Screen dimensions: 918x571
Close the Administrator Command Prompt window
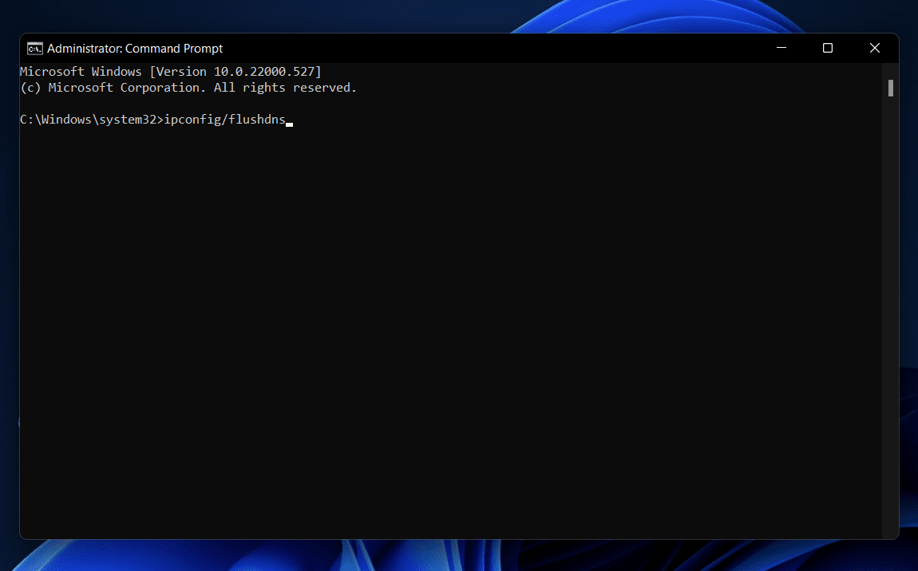[x=875, y=49]
